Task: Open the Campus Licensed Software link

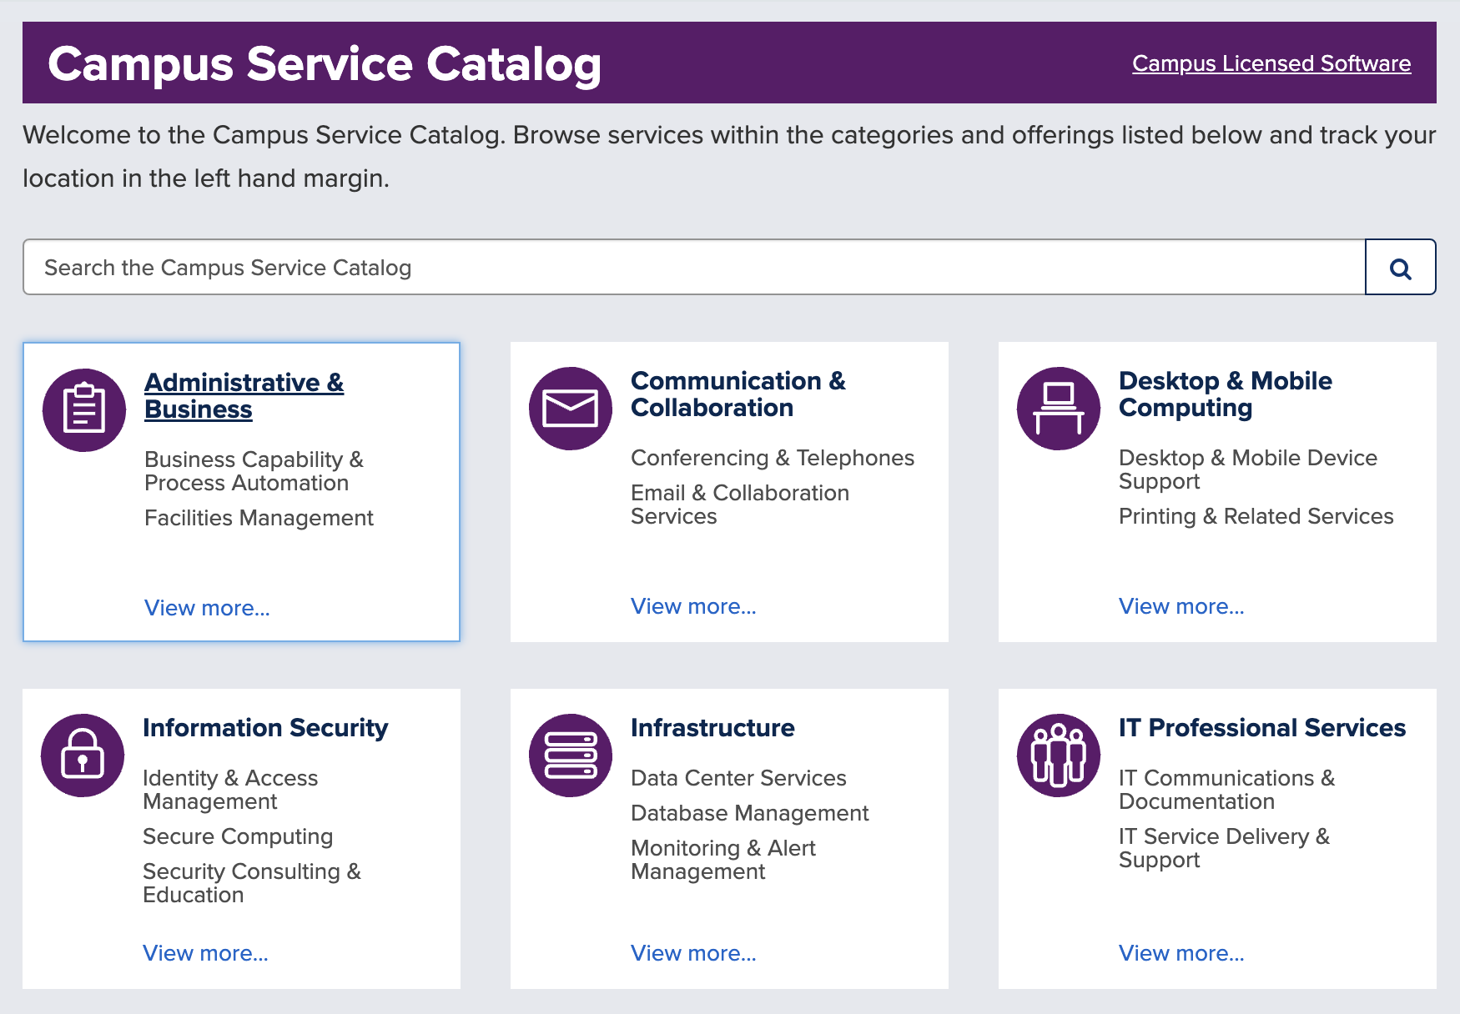Action: point(1271,63)
